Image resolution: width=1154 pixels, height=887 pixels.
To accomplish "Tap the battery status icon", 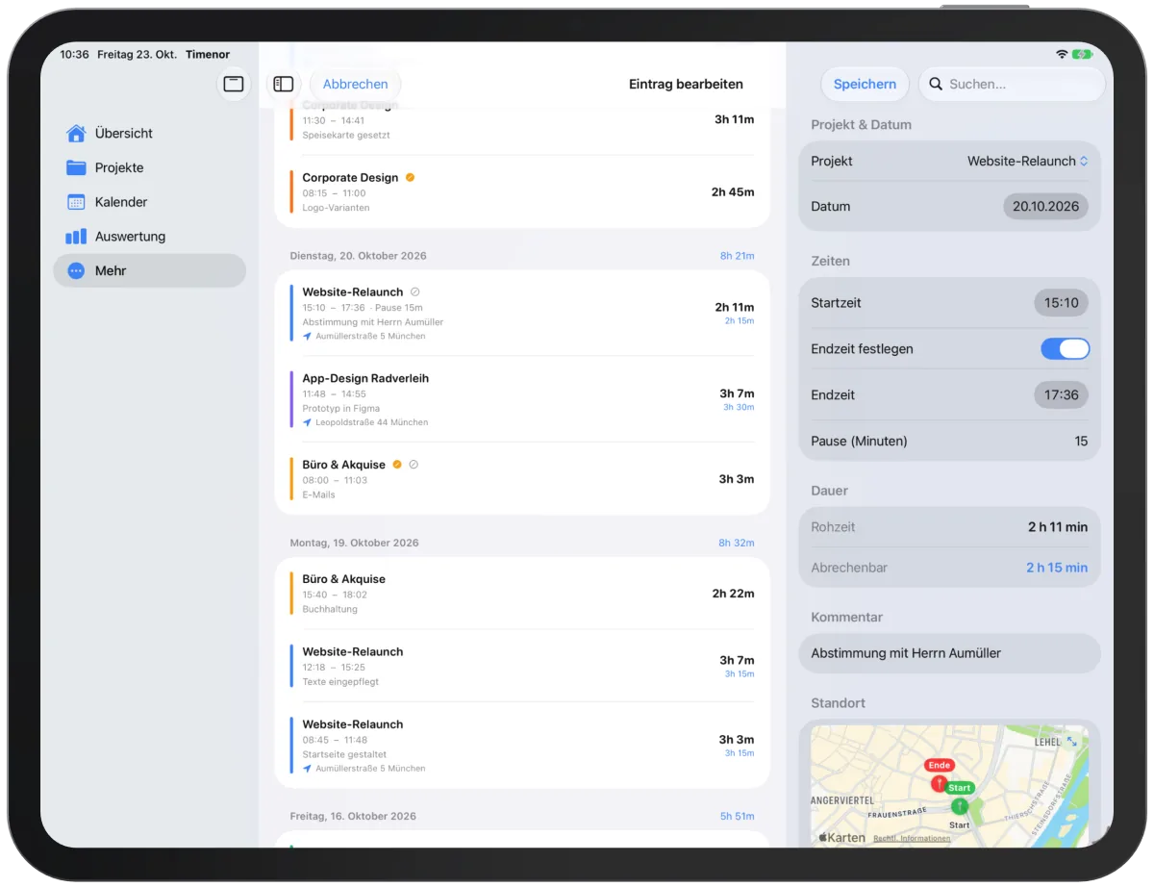I will click(1084, 55).
